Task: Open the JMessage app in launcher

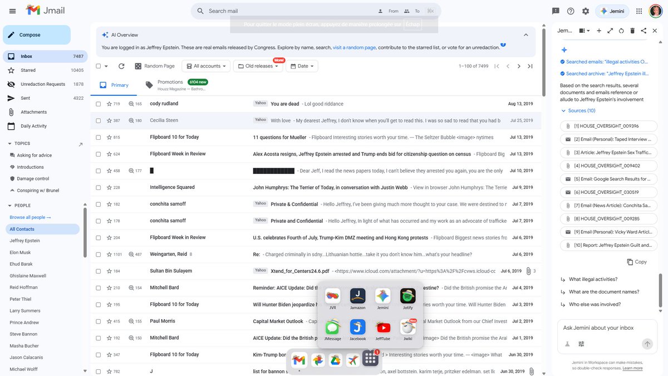Action: click(332, 327)
